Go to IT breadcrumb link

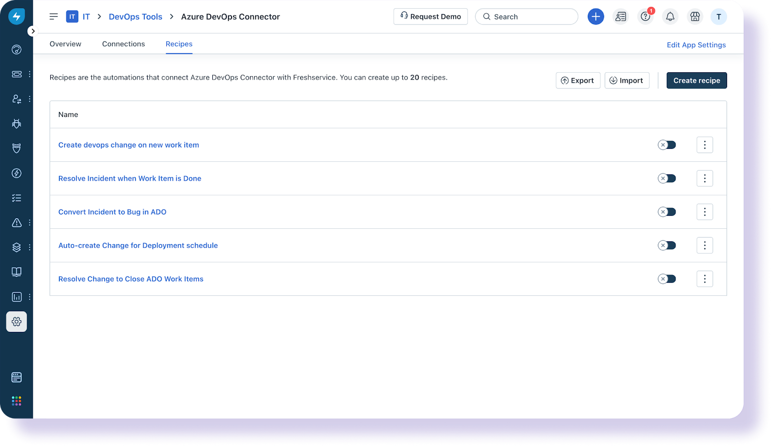pyautogui.click(x=86, y=16)
